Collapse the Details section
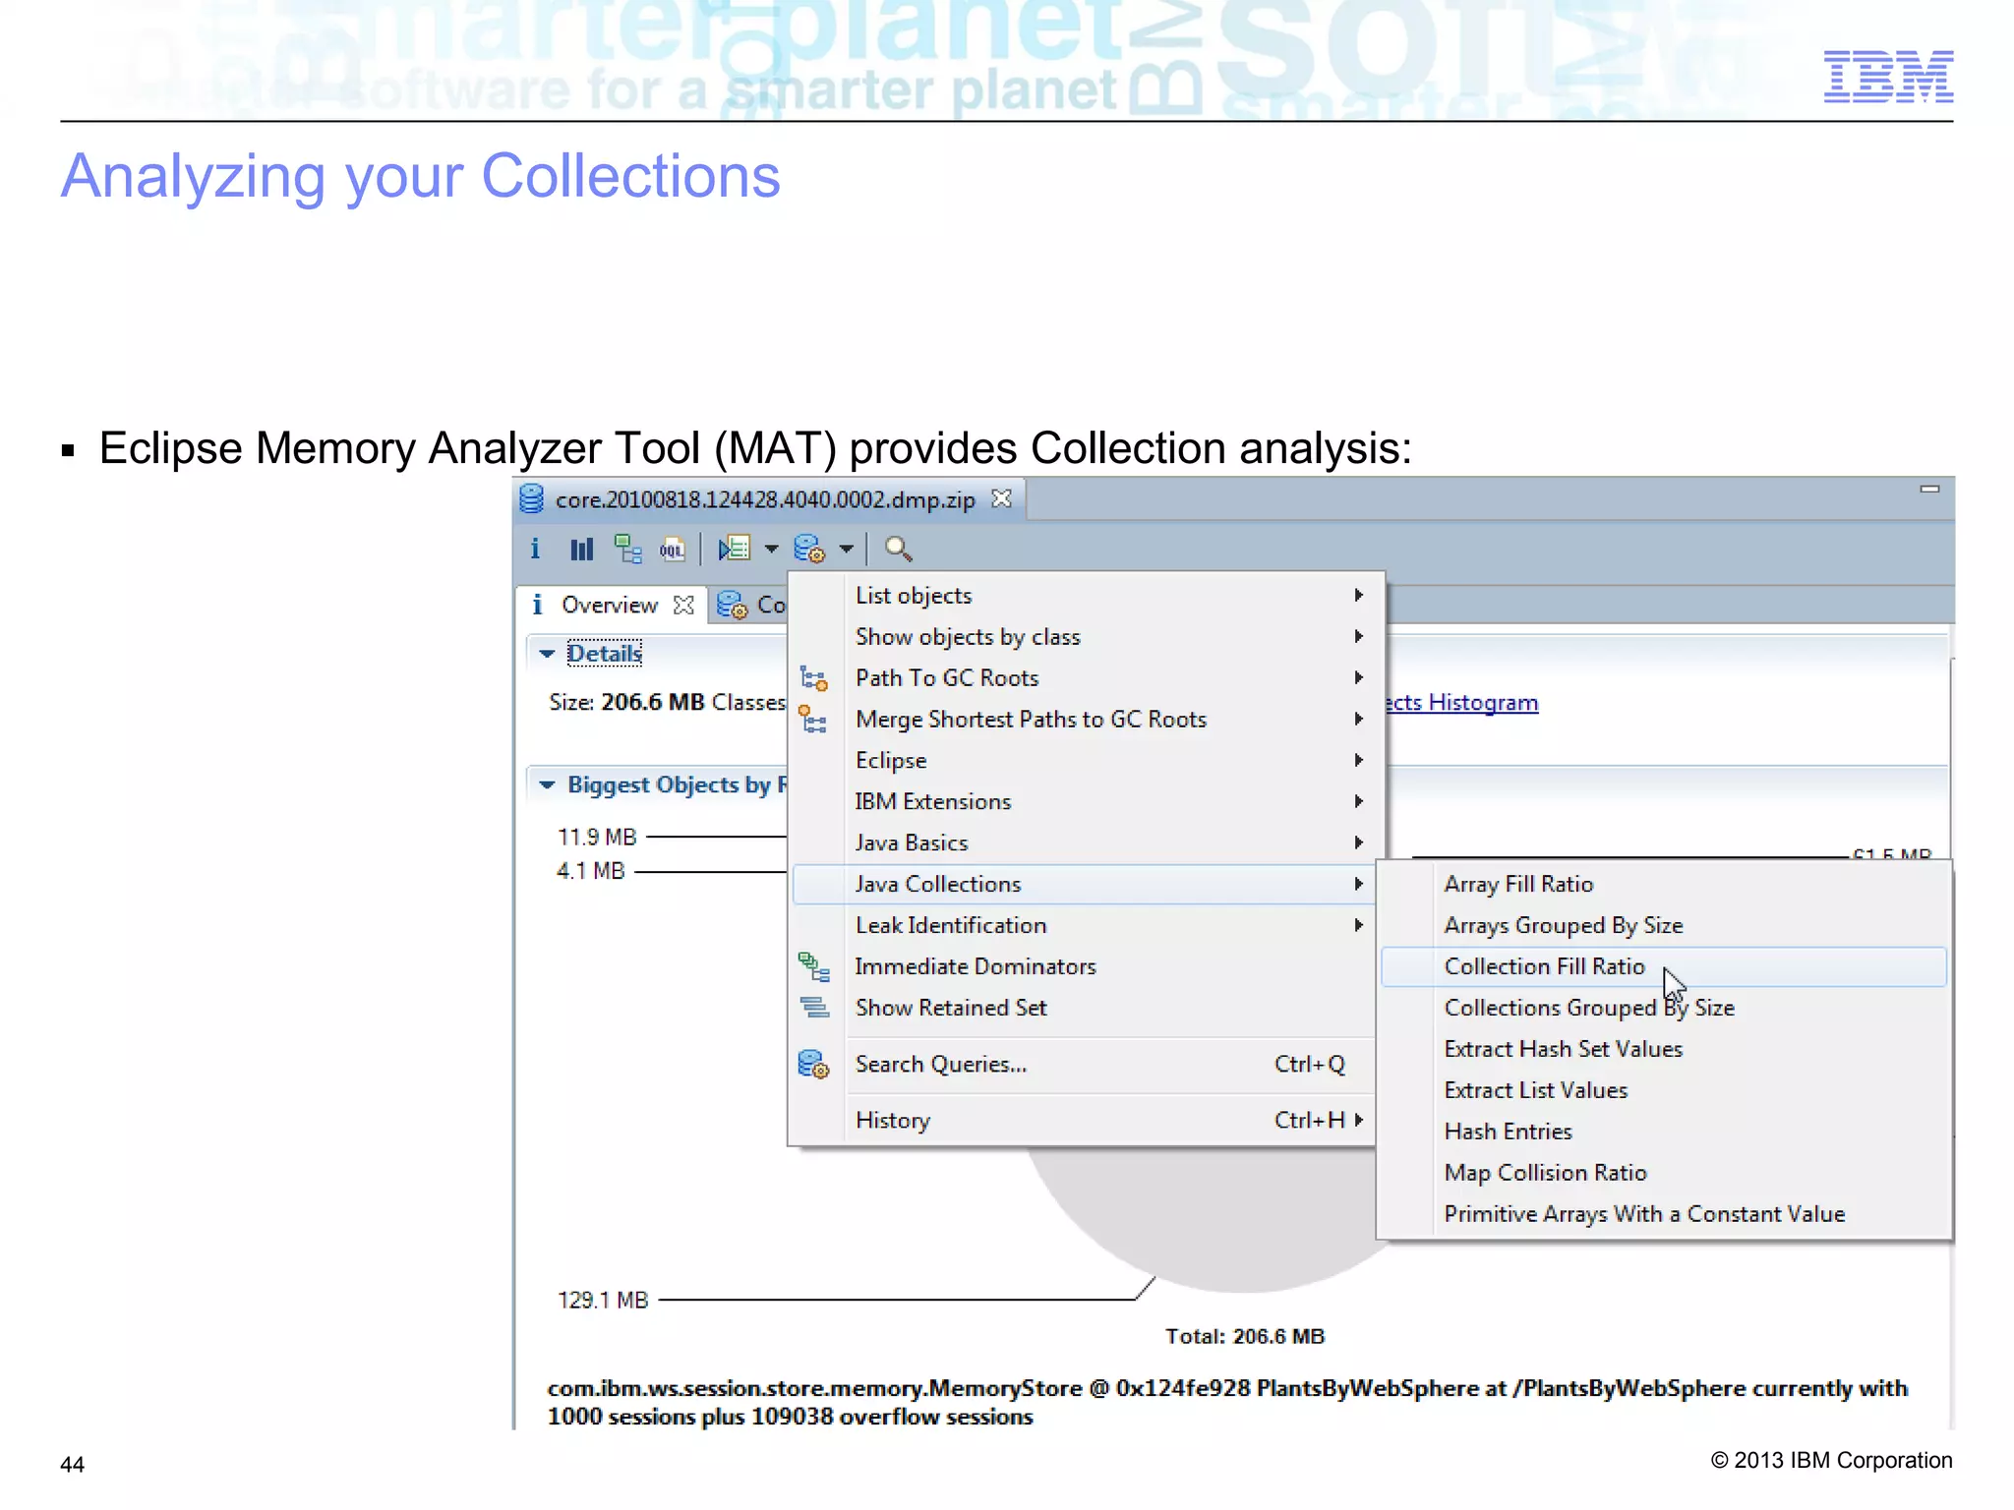This screenshot has height=1510, width=2014. (x=548, y=653)
